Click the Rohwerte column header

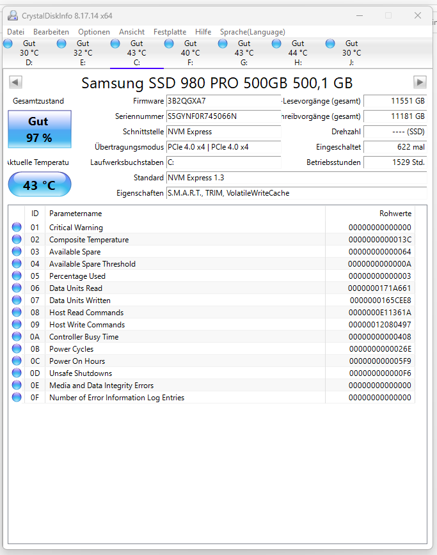click(x=370, y=214)
